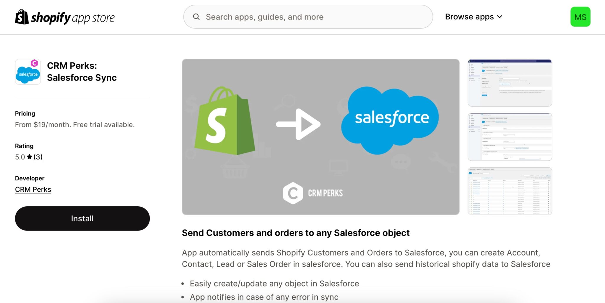Click the star icon next to the rating
605x303 pixels.
pos(29,157)
